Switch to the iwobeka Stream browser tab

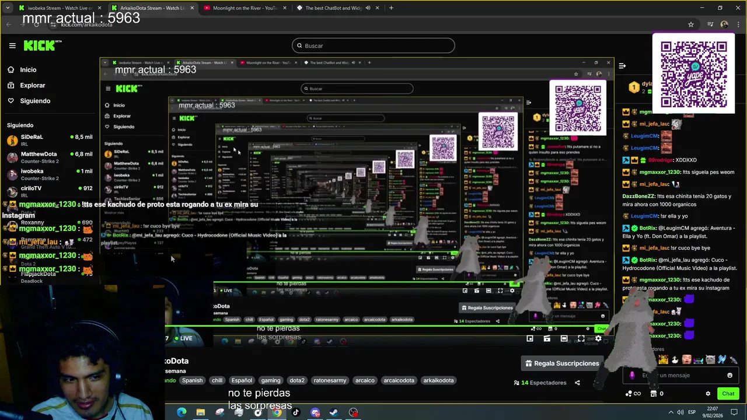pos(60,8)
